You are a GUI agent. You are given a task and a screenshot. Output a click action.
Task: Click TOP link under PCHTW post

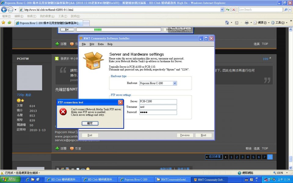[x=265, y=149]
